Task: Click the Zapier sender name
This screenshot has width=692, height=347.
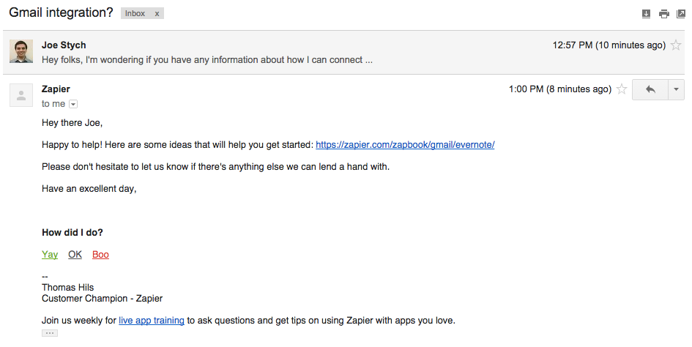Action: pos(56,89)
